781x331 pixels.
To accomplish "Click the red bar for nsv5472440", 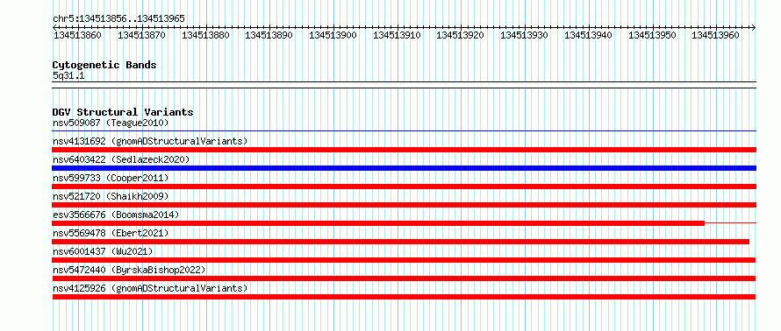I will 404,278.
